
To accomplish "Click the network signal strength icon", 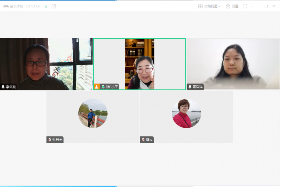I will click(45, 6).
